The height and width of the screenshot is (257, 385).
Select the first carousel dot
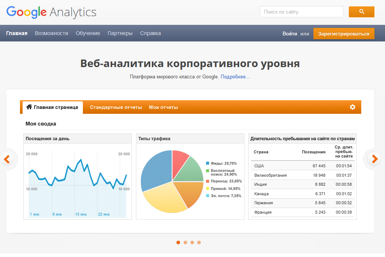pos(178,243)
